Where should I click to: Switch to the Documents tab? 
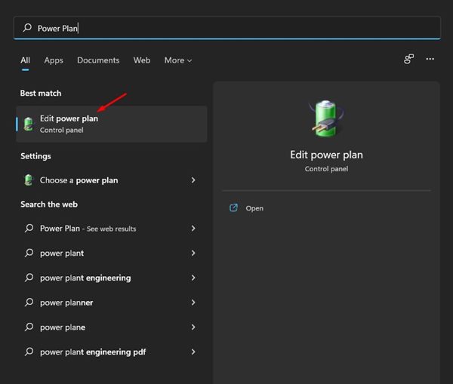click(x=98, y=60)
